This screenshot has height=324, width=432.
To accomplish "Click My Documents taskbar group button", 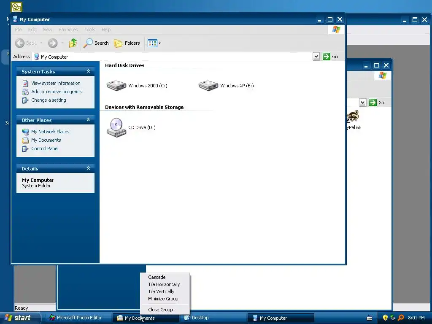I will (x=145, y=318).
